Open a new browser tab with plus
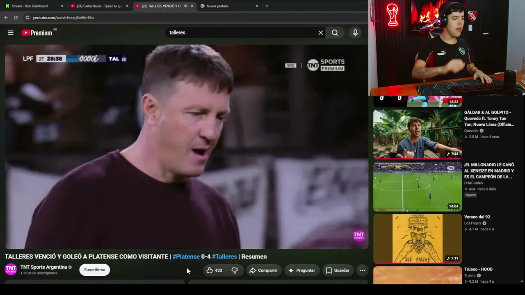Image resolution: width=525 pixels, height=295 pixels. tap(267, 6)
